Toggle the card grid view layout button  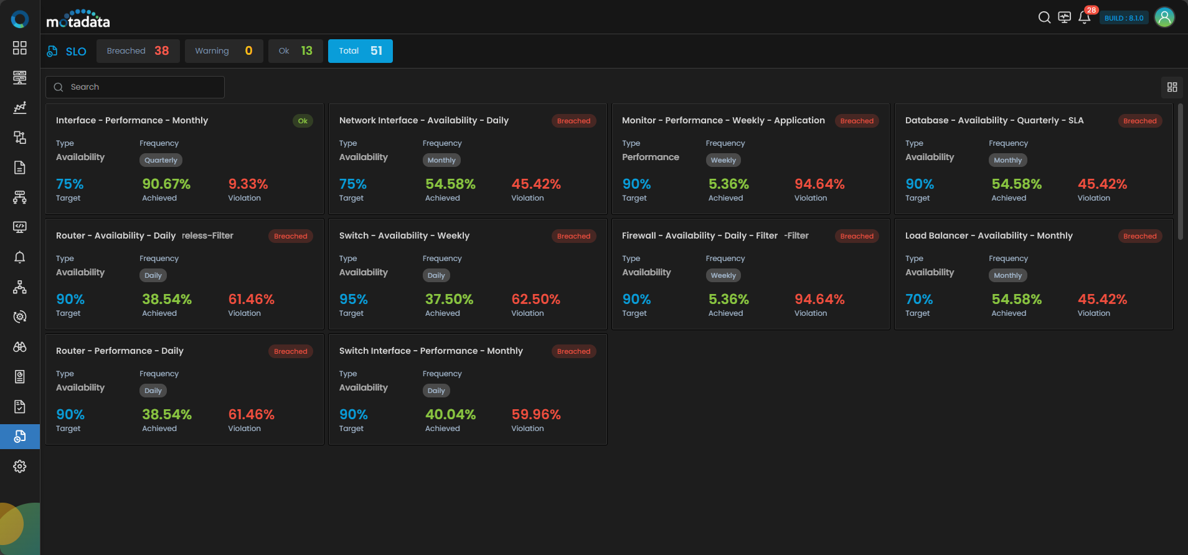(1172, 87)
